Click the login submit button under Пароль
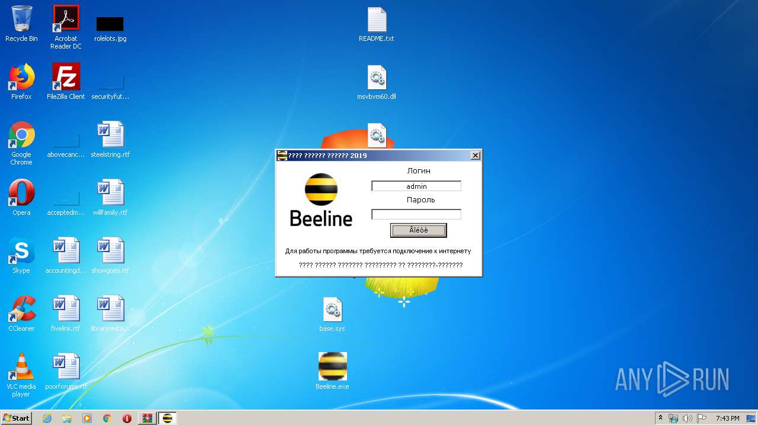Viewport: 758px width, 426px height. point(419,230)
